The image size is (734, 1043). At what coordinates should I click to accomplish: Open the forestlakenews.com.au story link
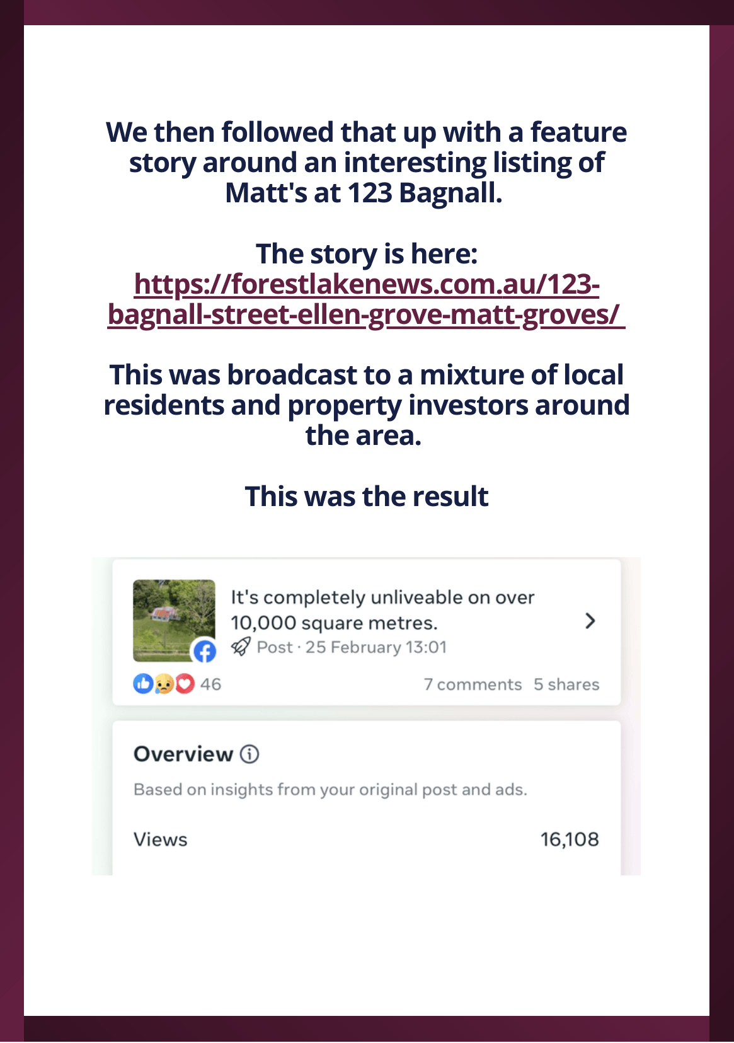[366, 299]
